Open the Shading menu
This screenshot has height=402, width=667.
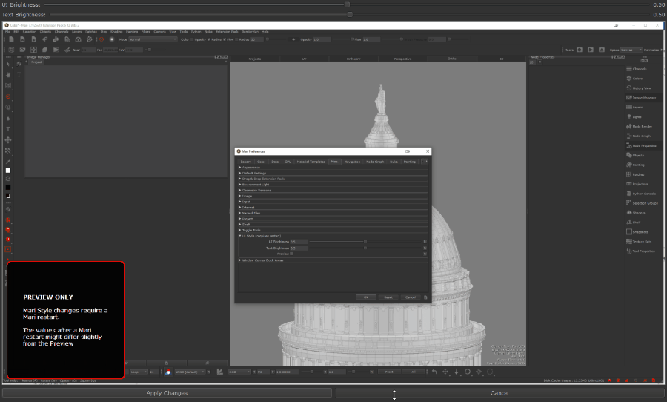point(116,32)
